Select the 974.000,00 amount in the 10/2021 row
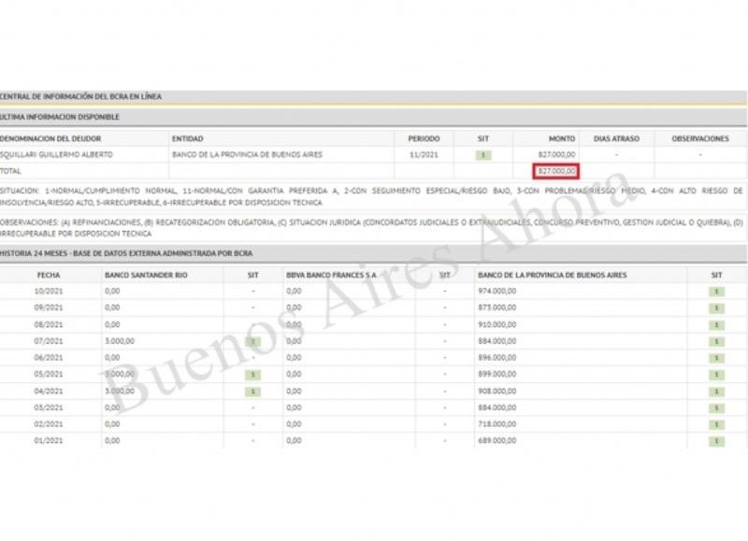This screenshot has height=541, width=748. click(x=496, y=292)
